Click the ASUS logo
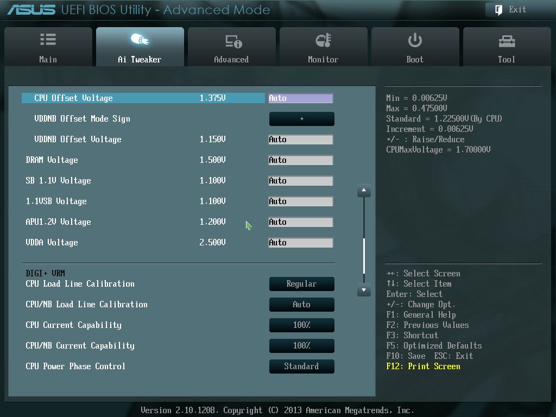This screenshot has width=556, height=417. 31,10
